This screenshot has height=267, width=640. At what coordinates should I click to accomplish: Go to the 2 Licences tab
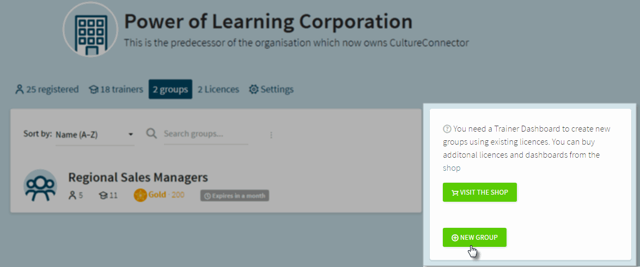coord(218,89)
